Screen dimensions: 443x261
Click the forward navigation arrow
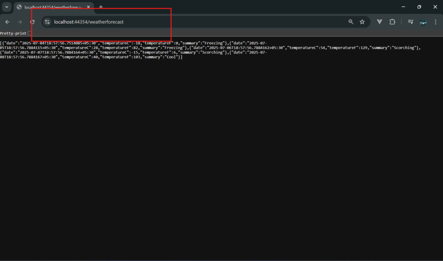pos(20,22)
